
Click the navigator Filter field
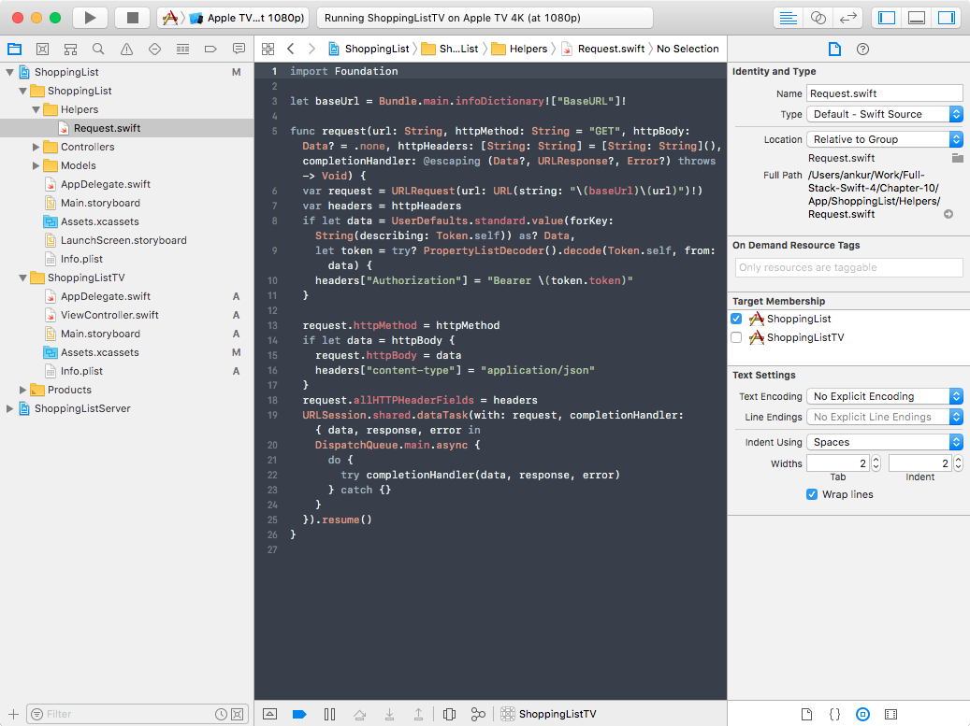129,714
